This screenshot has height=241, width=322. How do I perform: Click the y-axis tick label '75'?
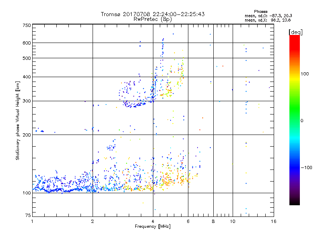28,215
